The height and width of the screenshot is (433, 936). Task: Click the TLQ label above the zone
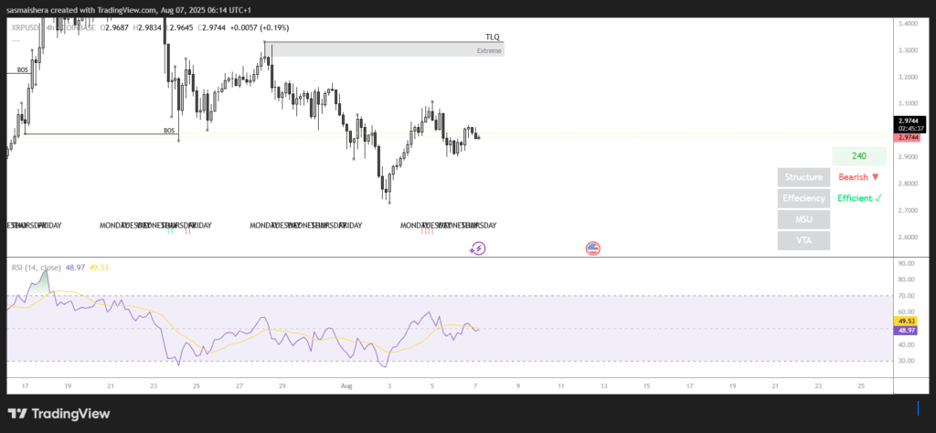click(493, 37)
